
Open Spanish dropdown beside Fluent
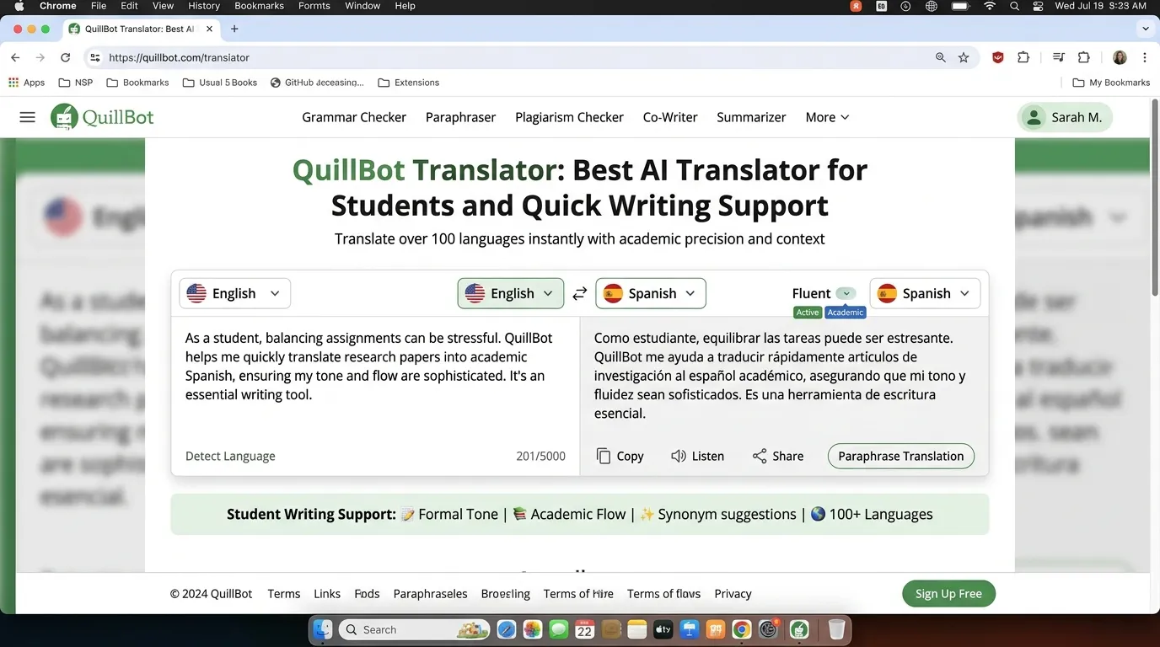(925, 293)
